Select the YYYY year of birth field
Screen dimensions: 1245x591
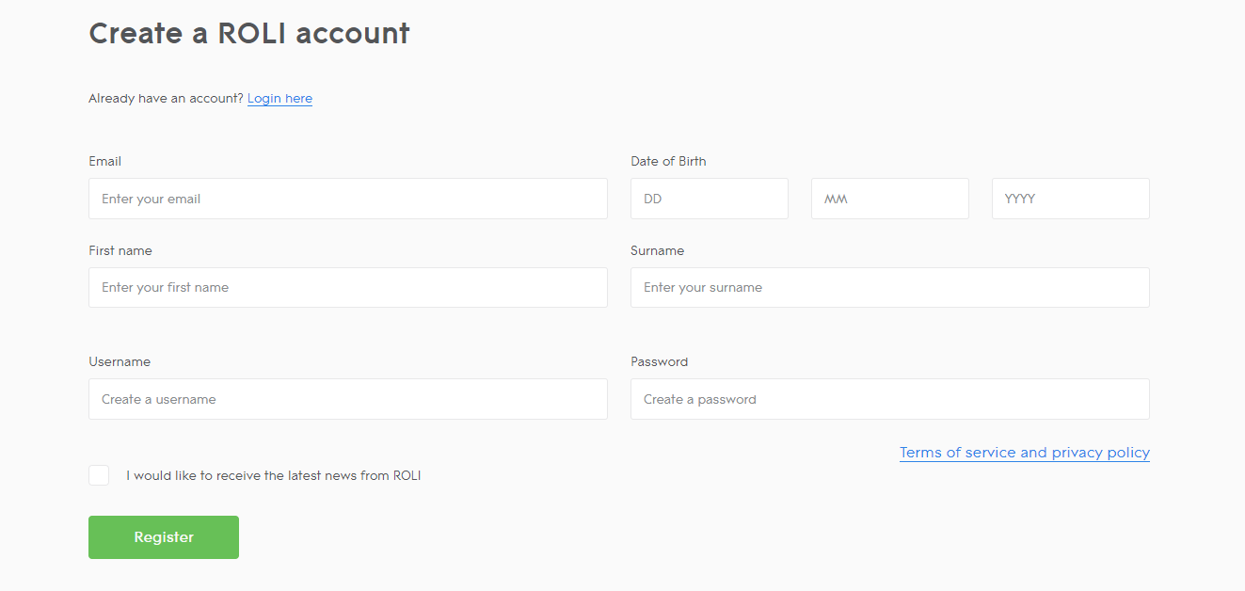[x=1071, y=199]
